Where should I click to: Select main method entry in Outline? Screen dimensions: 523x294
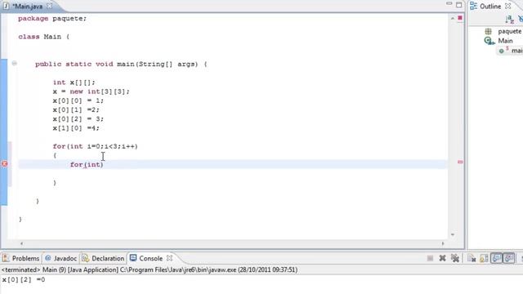click(516, 51)
